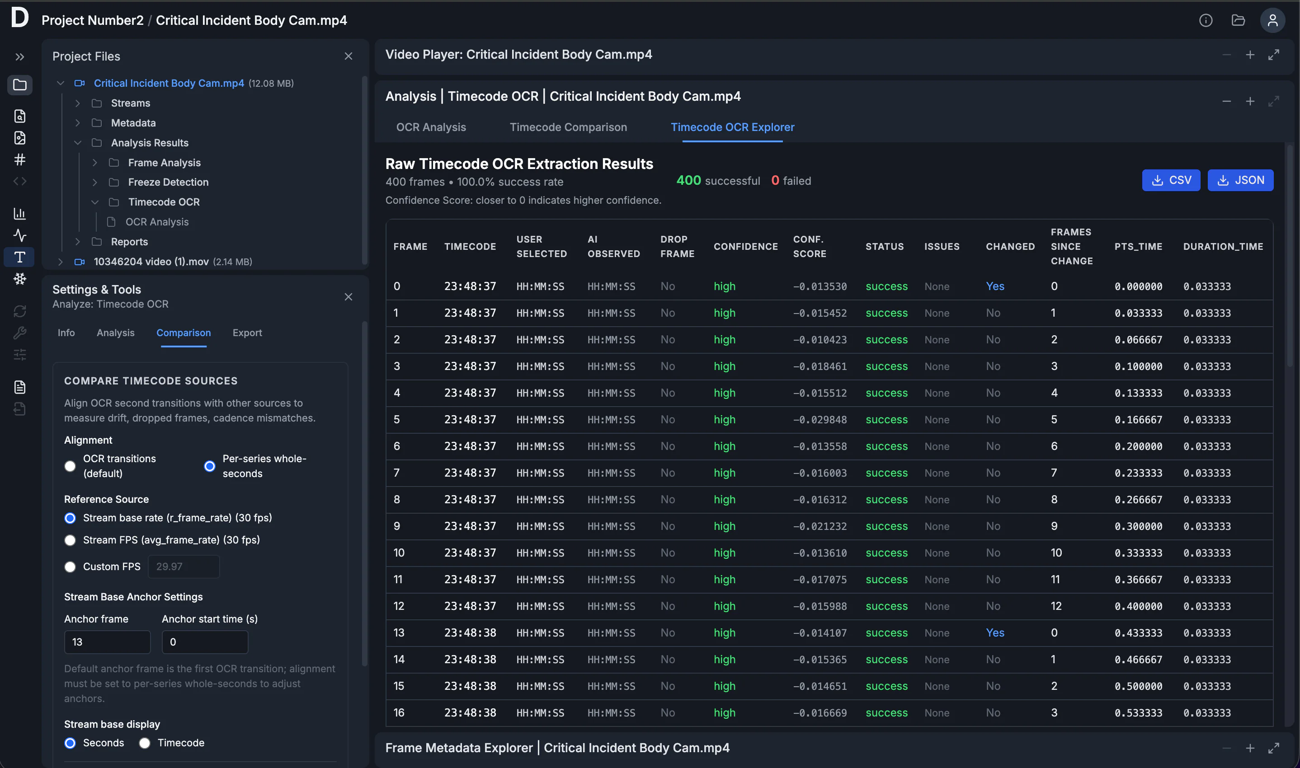Click the hash icon in left sidebar
Viewport: 1300px width, 768px height.
pyautogui.click(x=20, y=159)
